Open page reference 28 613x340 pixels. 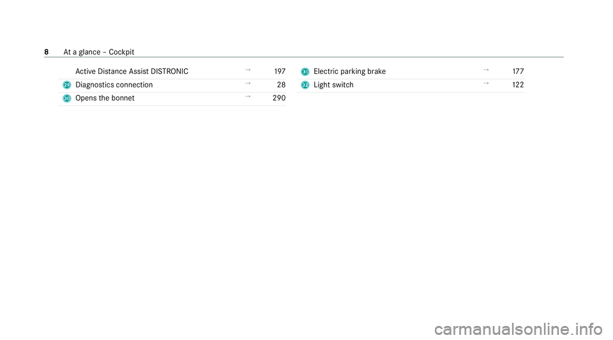coord(281,85)
